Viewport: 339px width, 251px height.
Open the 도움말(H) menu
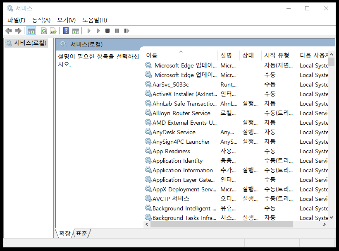(95, 20)
